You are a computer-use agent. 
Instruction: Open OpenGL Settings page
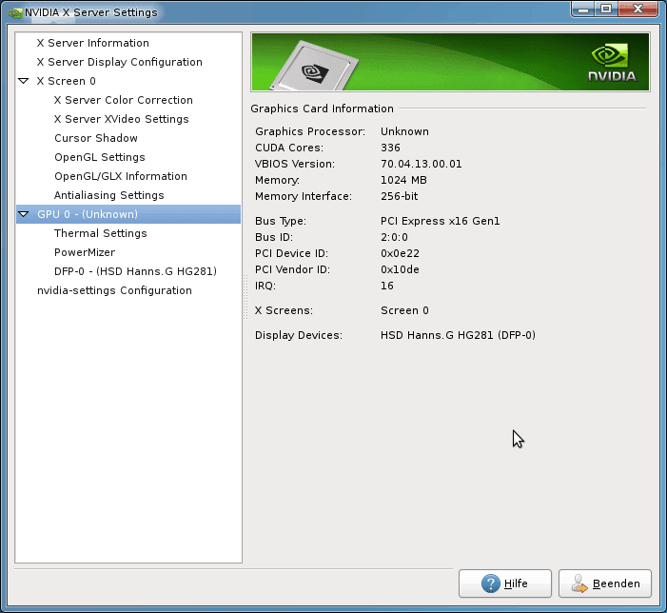coord(100,157)
